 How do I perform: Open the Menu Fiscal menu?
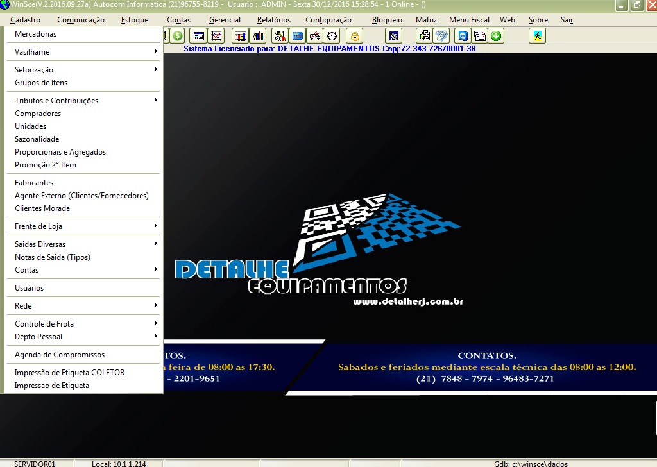point(469,20)
